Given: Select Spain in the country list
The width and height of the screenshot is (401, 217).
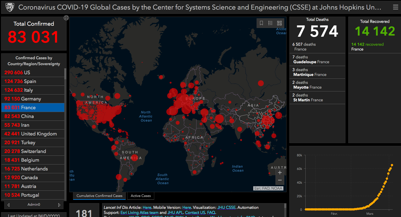Looking at the screenshot, I should click(33, 81).
